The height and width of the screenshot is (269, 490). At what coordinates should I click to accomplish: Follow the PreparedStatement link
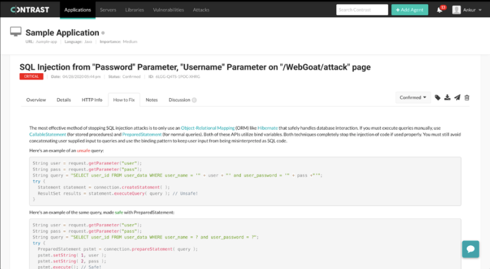[142, 134]
